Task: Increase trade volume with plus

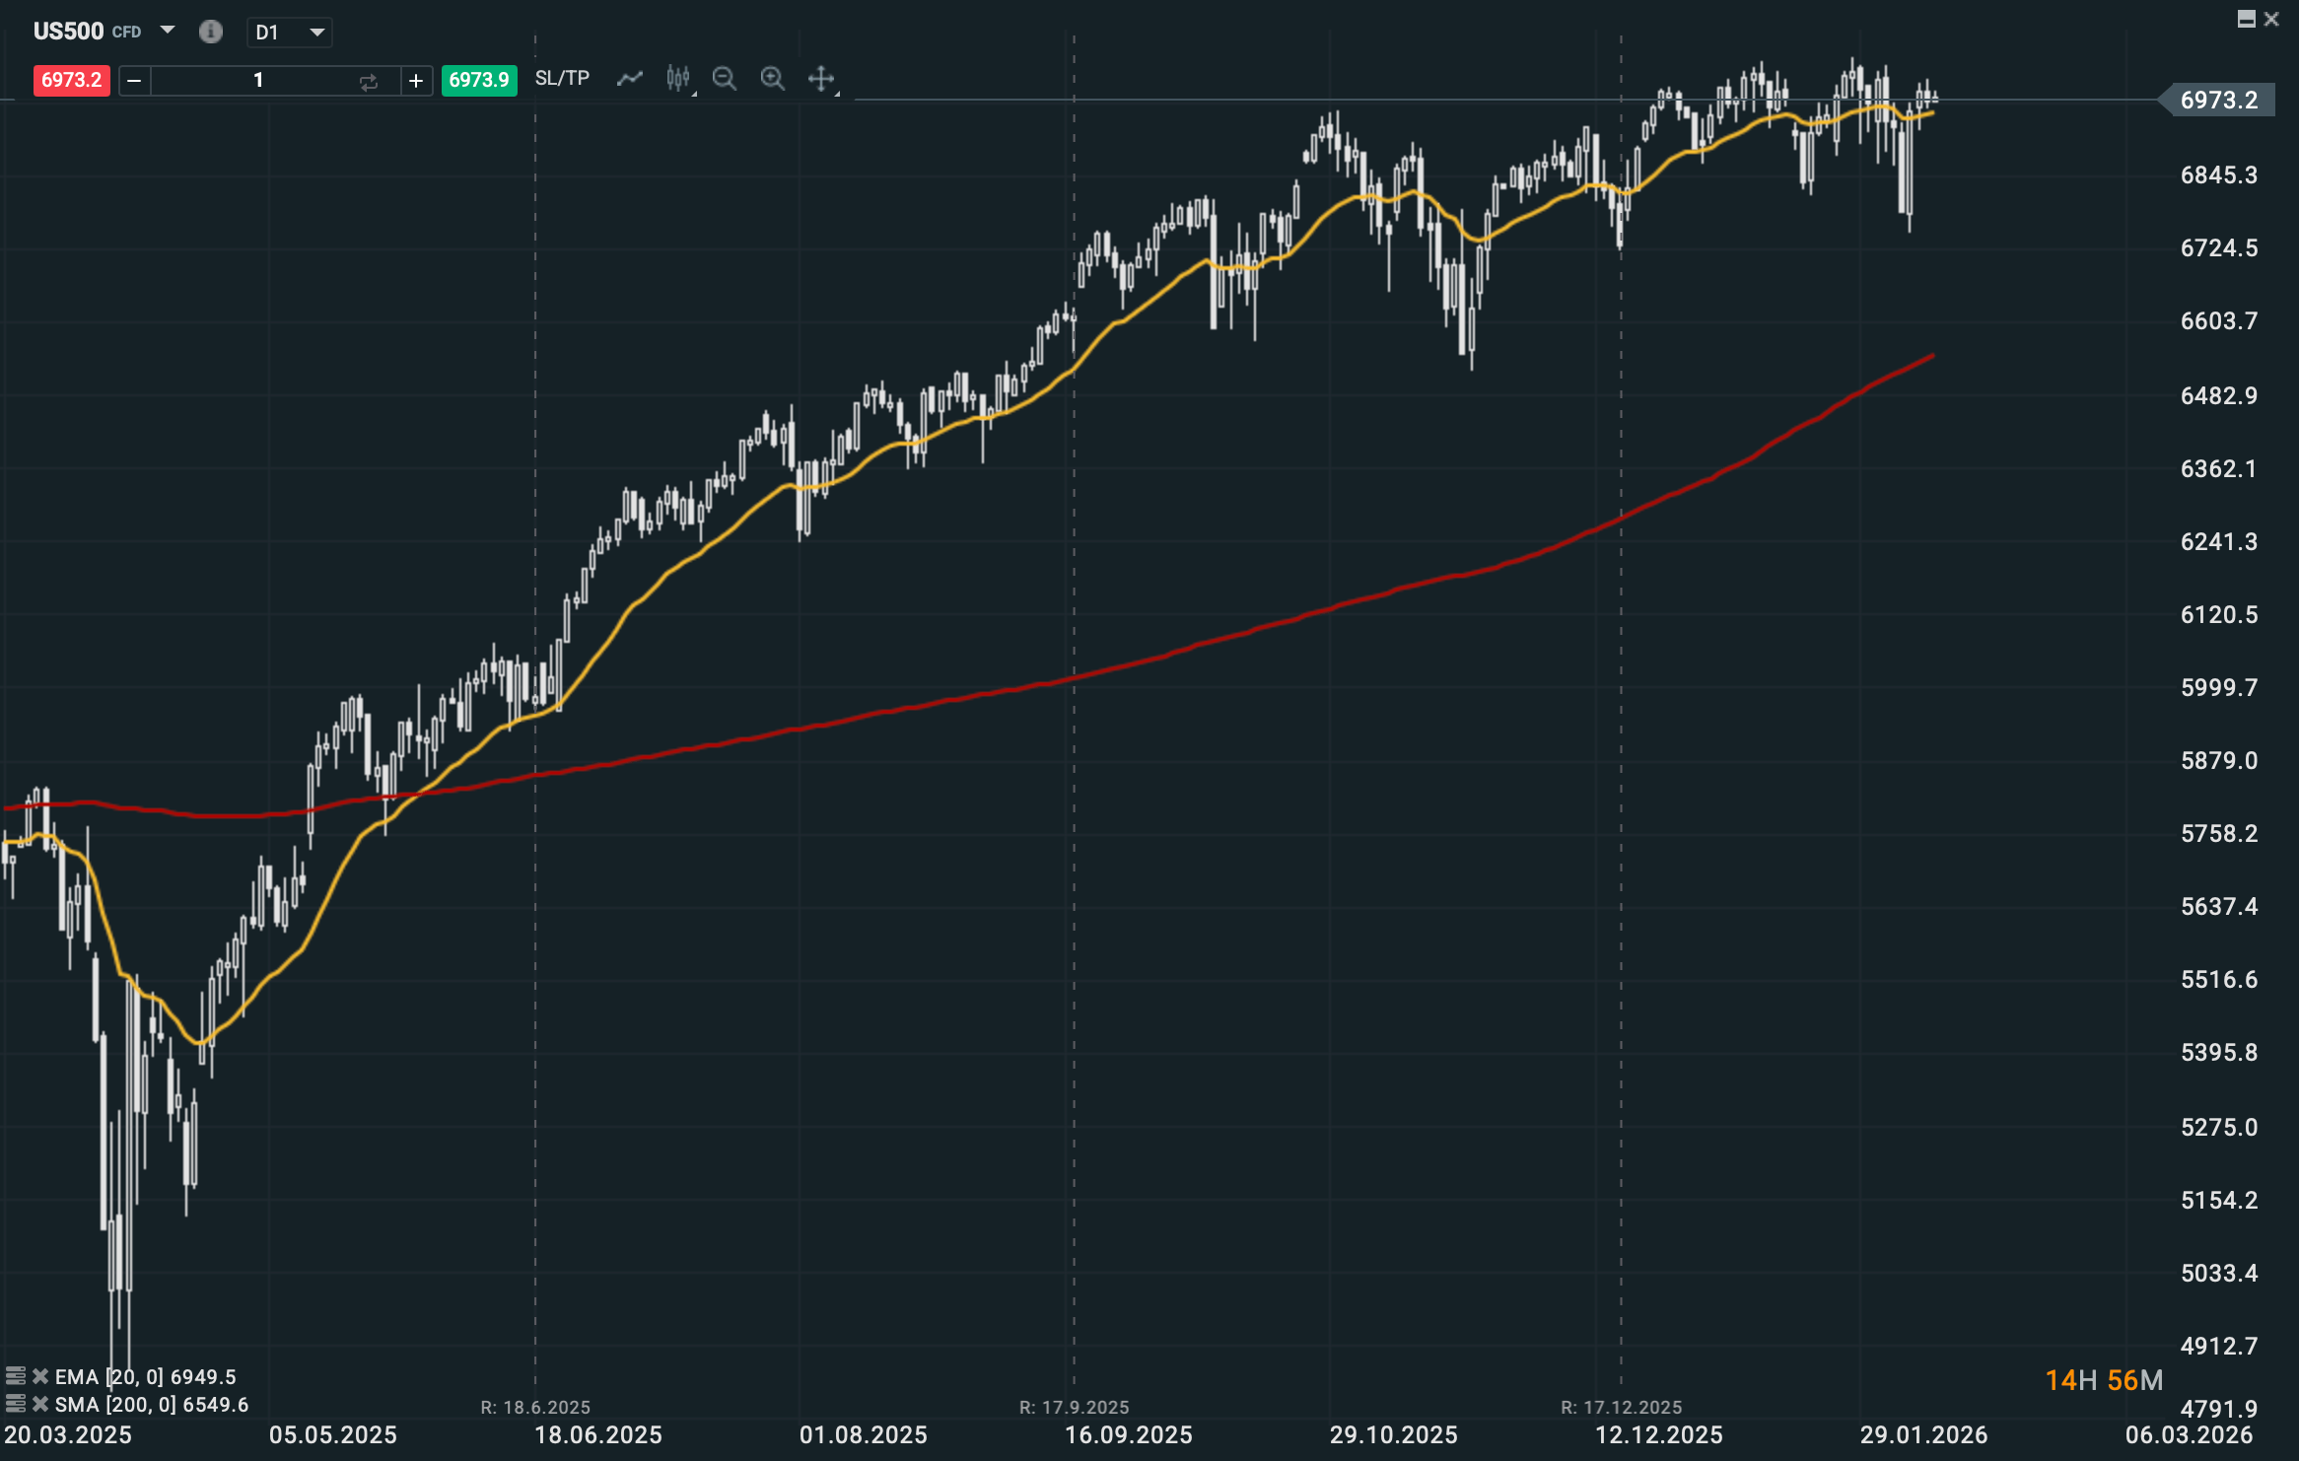Action: (x=416, y=81)
